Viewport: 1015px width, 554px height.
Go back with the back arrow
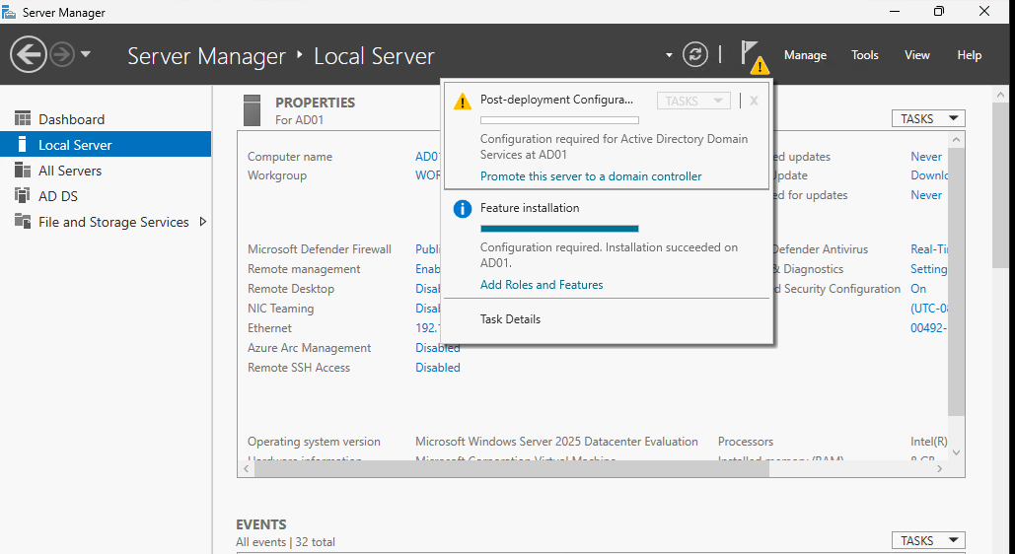click(x=29, y=55)
